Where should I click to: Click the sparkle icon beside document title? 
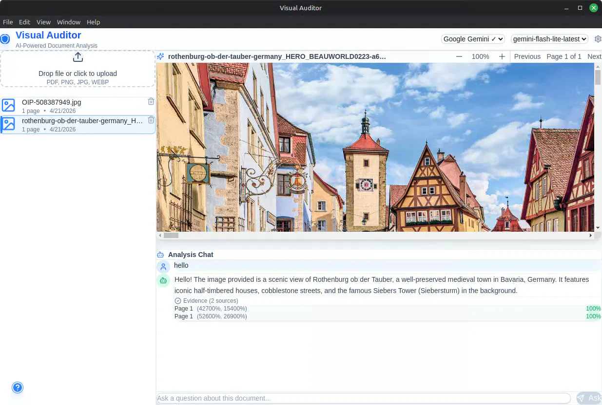[160, 56]
